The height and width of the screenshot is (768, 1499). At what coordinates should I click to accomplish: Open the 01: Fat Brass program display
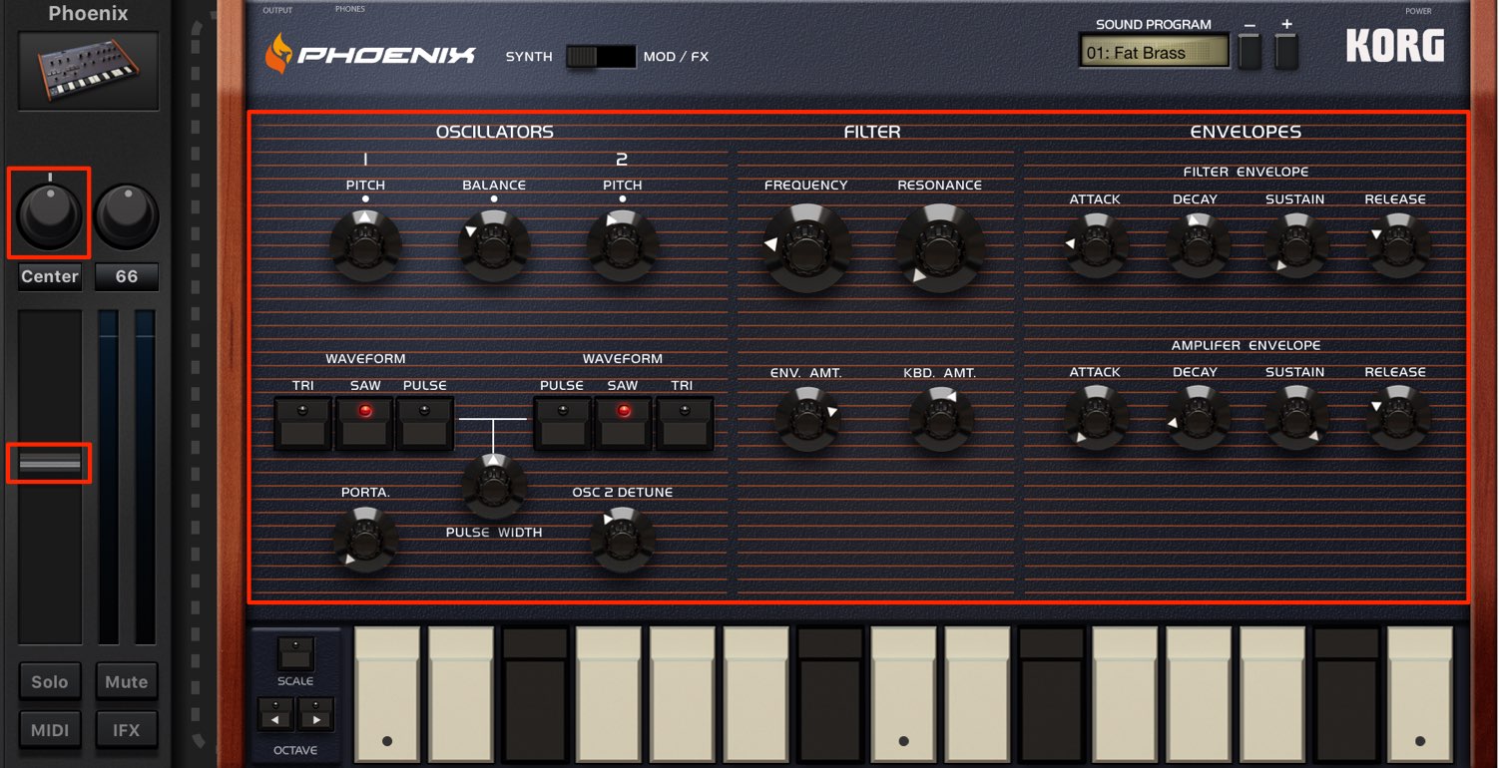pyautogui.click(x=1154, y=52)
